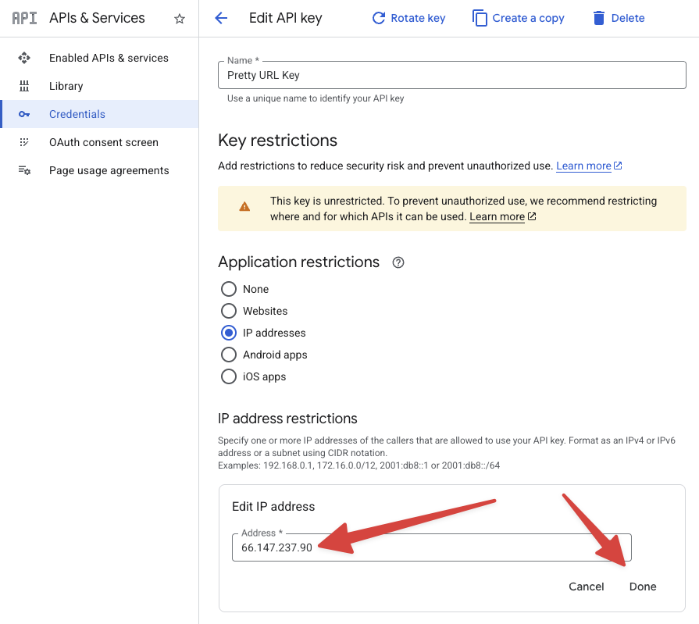Cancel editing the IP address
The image size is (699, 624).
click(587, 587)
